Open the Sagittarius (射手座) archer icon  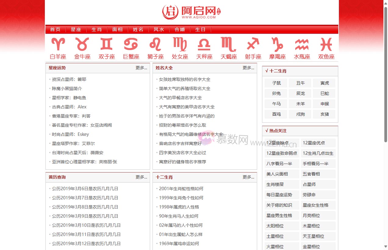click(x=253, y=45)
